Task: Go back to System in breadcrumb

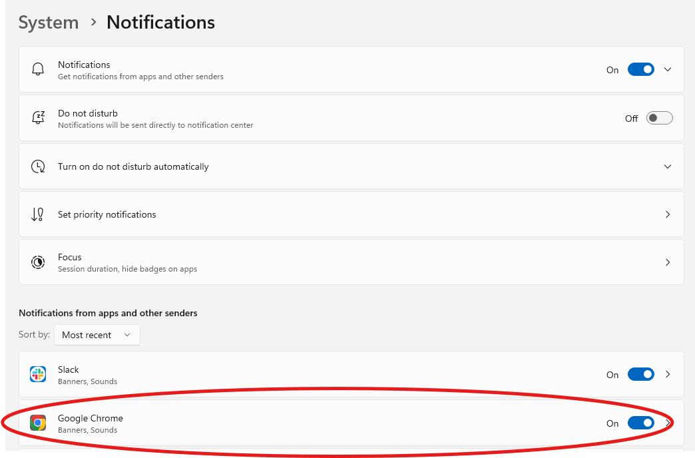Action: 49,23
